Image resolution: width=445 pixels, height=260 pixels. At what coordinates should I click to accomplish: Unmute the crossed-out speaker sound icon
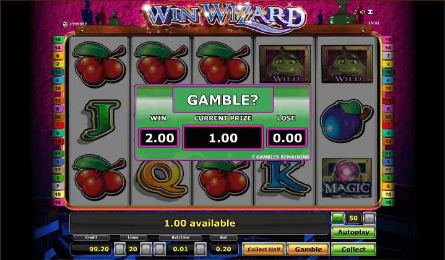pyautogui.click(x=363, y=12)
